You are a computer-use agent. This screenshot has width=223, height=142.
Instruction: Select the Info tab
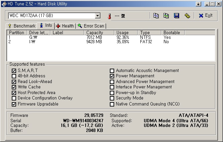[x=46, y=25]
